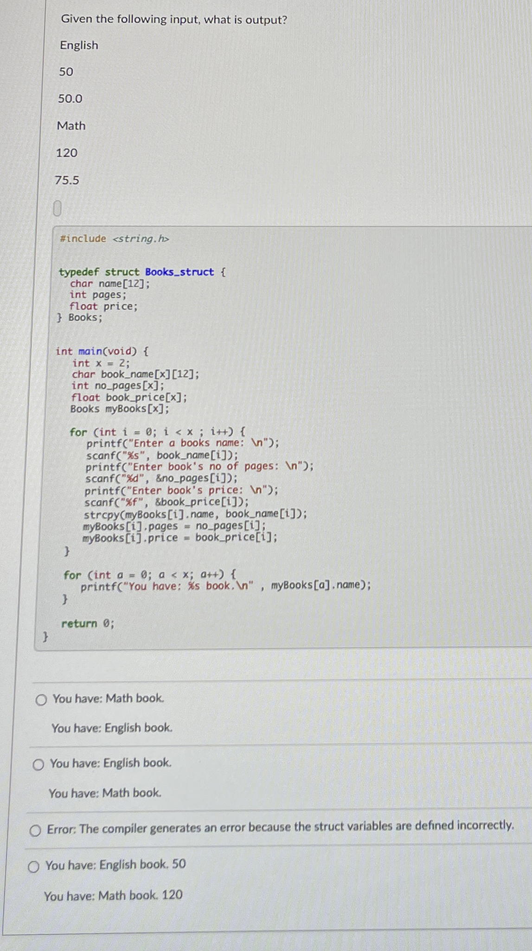
Task: Click the input value '50.0'
Action: (70, 99)
